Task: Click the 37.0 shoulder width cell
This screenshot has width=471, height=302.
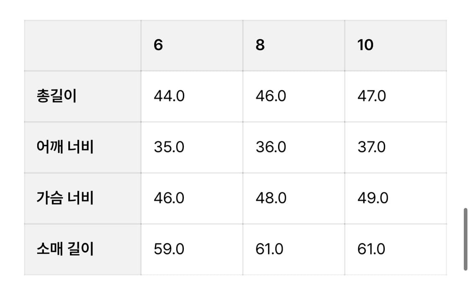Action: tap(372, 147)
